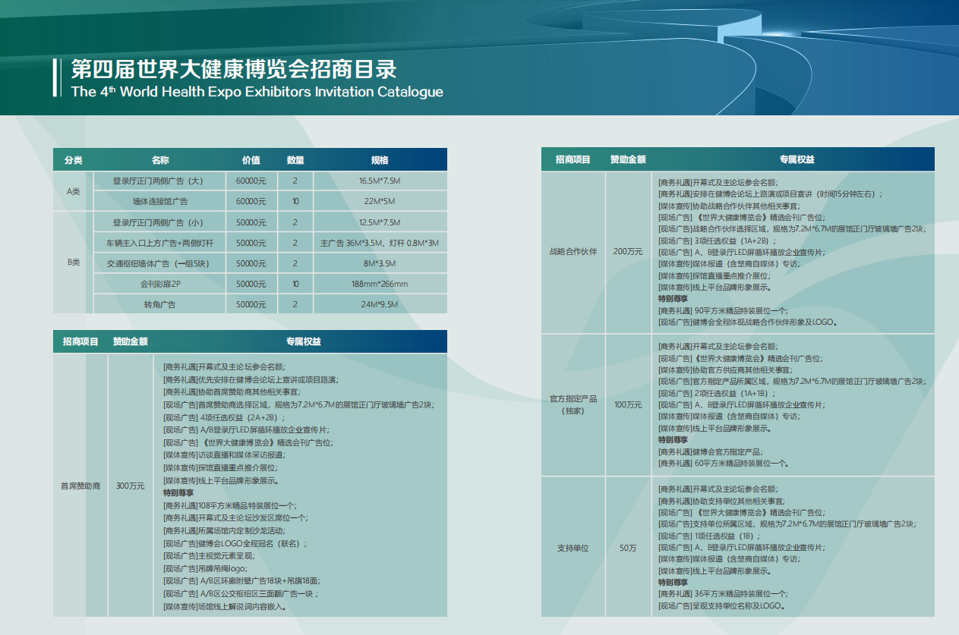The width and height of the screenshot is (959, 635).
Task: Click the 官方指定产品（独家）project cell
Action: tap(573, 405)
